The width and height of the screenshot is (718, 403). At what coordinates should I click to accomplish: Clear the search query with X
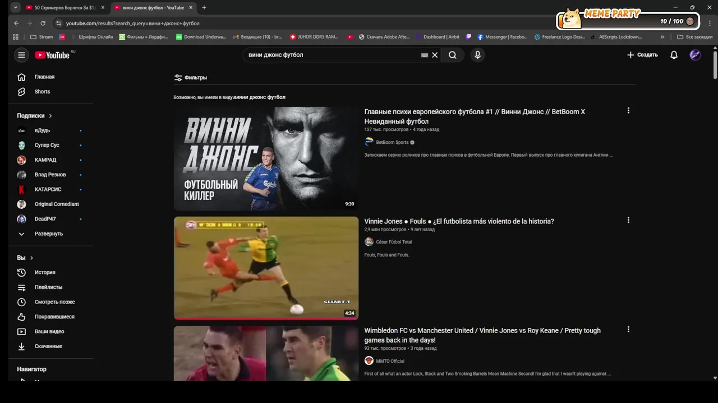pos(435,55)
